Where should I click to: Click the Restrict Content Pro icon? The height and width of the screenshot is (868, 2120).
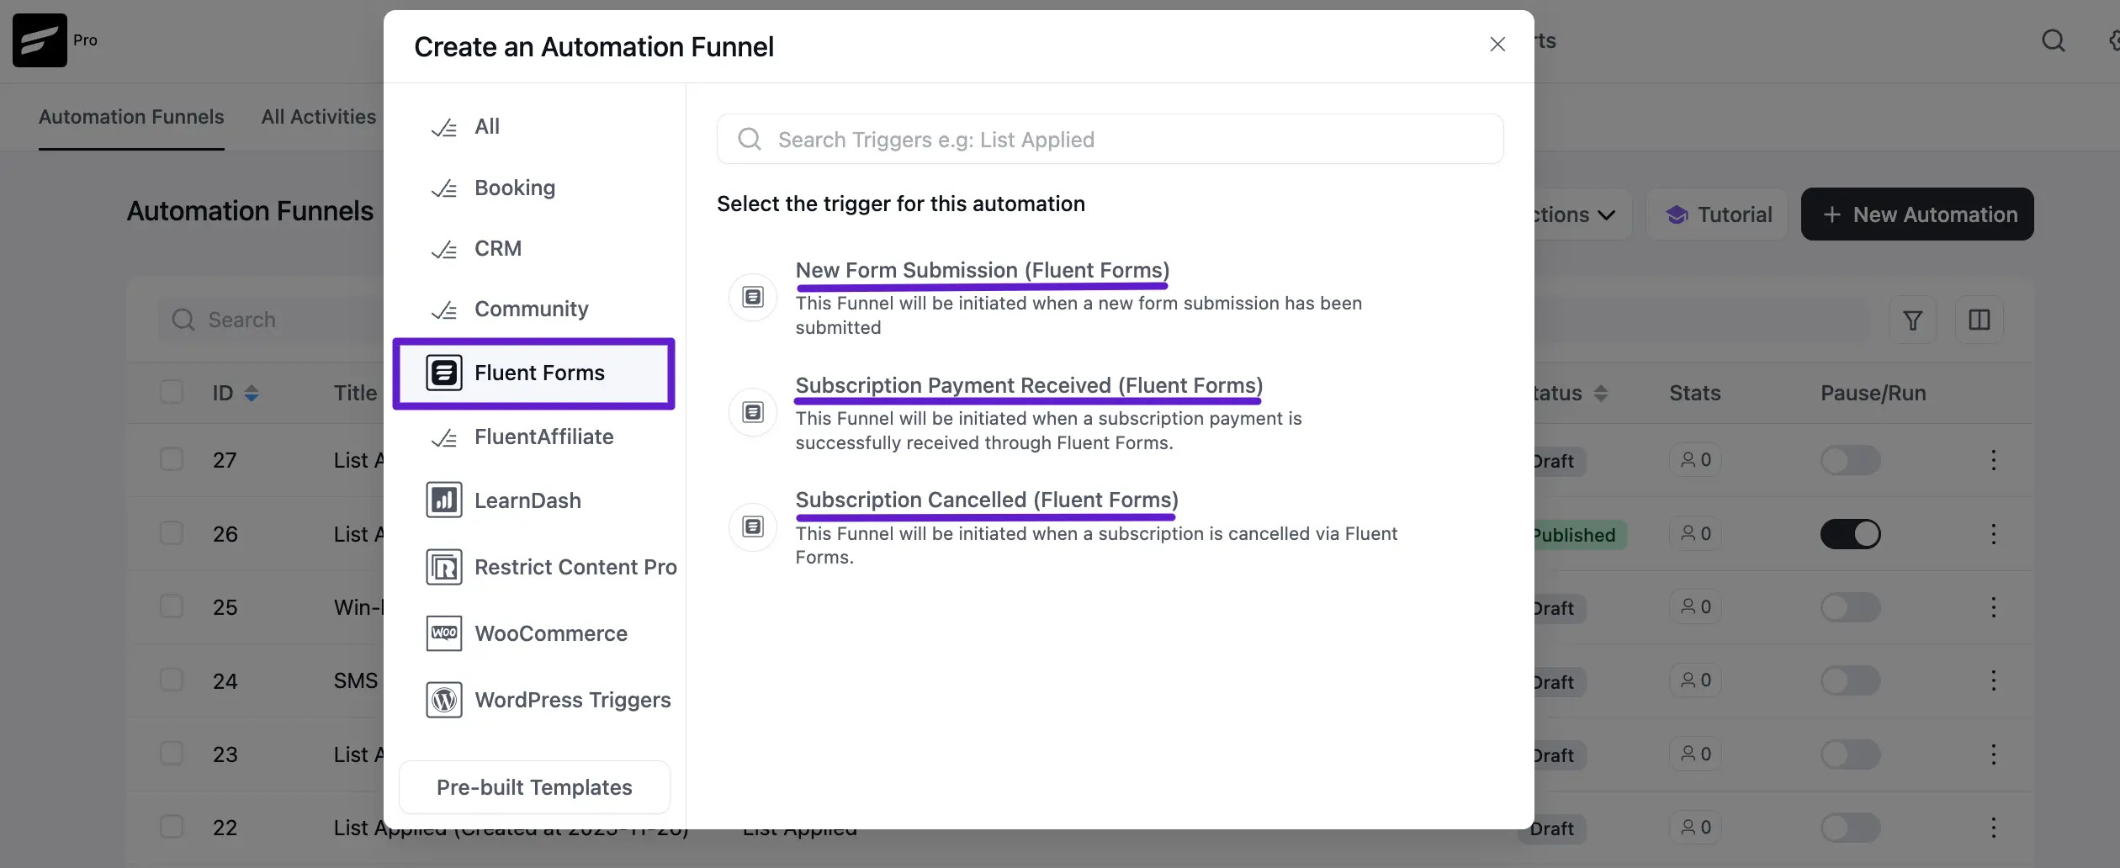(444, 567)
